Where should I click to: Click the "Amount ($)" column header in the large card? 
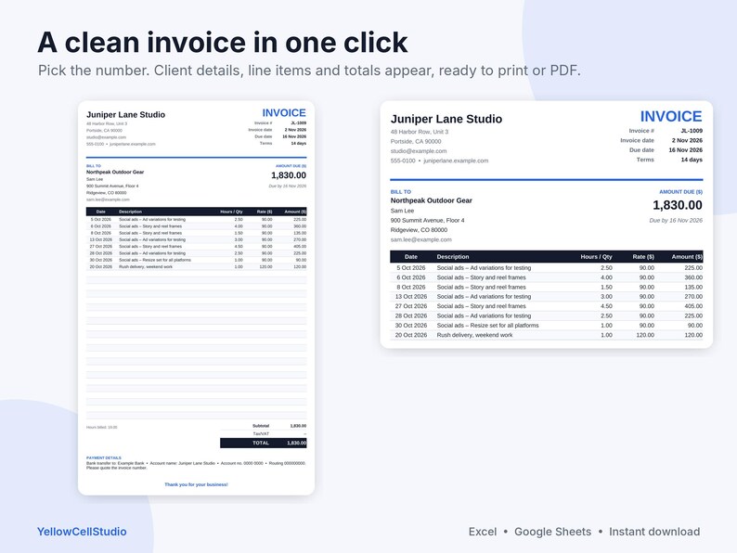pyautogui.click(x=687, y=256)
